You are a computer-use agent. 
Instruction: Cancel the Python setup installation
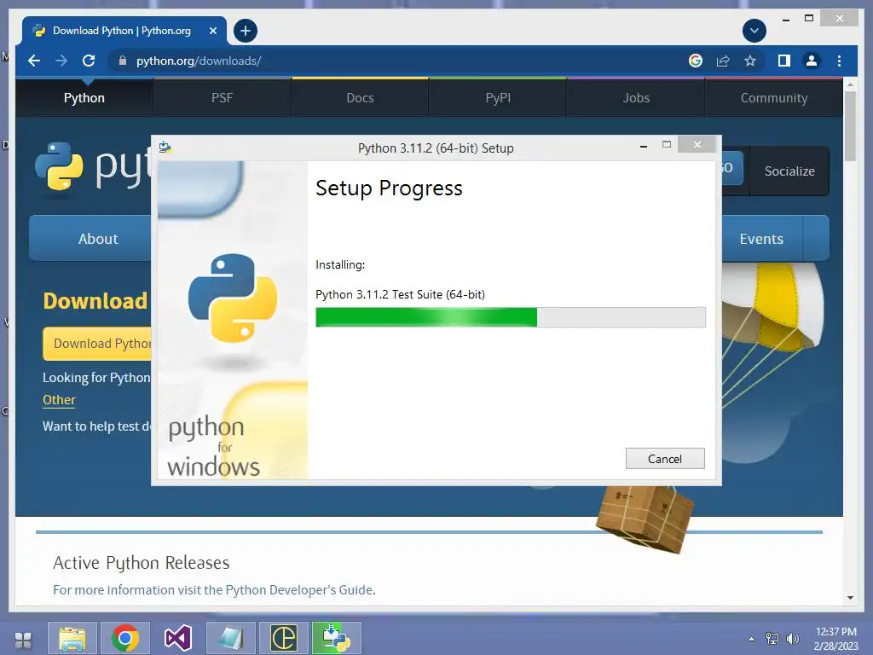tap(665, 458)
